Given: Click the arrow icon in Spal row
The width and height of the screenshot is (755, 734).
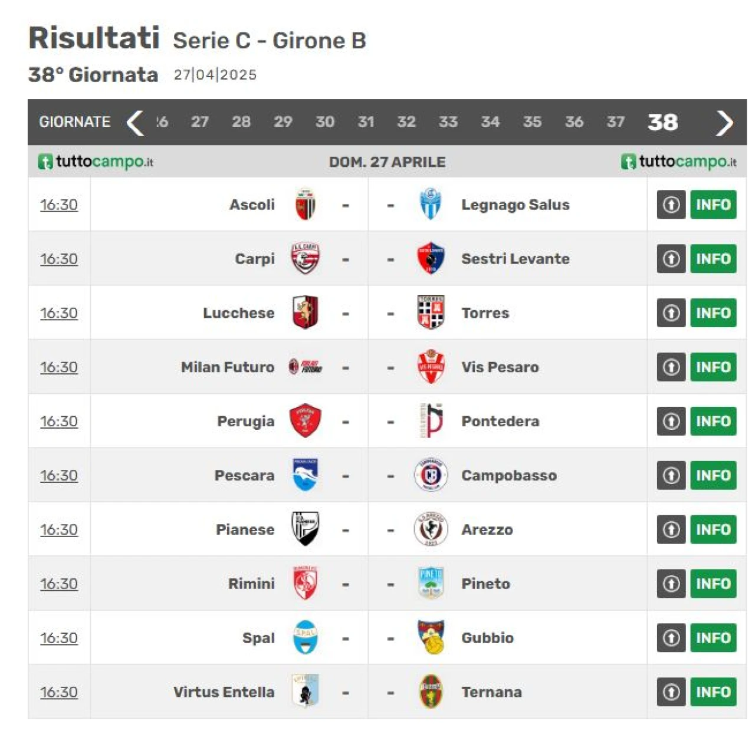Looking at the screenshot, I should coord(671,638).
